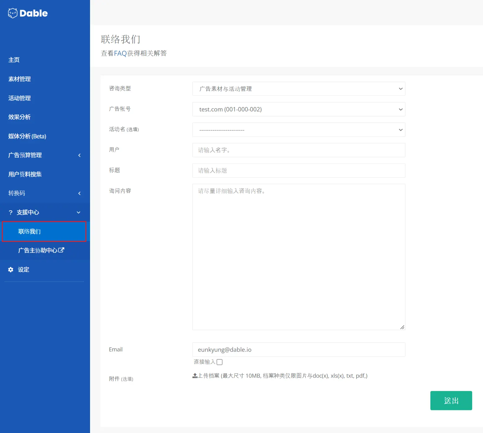Click the 咨询类型 label

pyautogui.click(x=120, y=88)
